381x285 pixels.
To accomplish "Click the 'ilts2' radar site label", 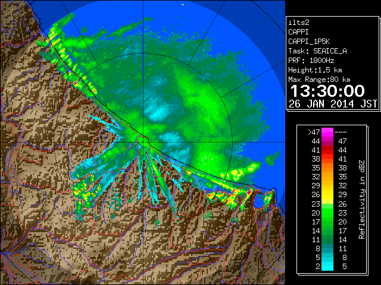I will (299, 23).
